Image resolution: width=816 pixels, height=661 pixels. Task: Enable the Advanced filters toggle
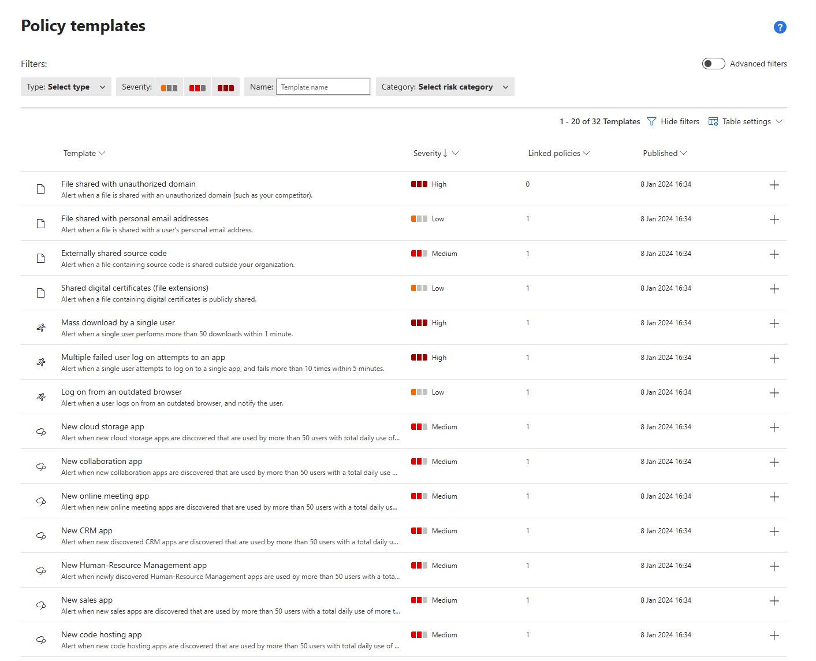(x=713, y=64)
